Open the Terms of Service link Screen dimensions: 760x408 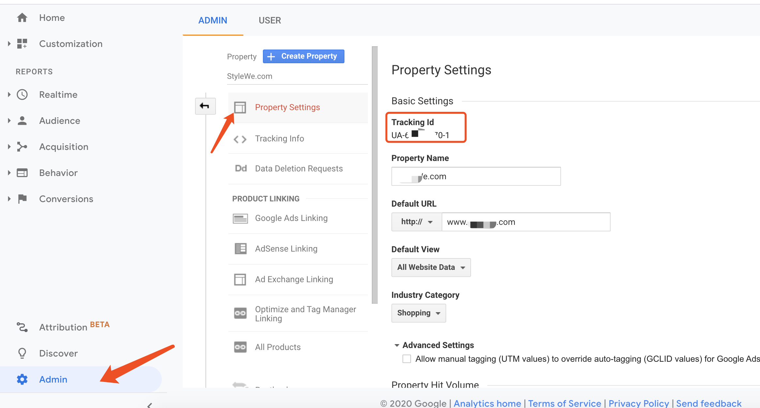click(x=565, y=403)
